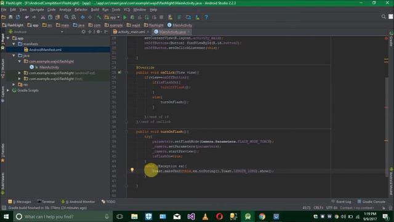Click the Find magnifier icon
The height and width of the screenshot is (222, 394).
pyautogui.click(x=66, y=17)
